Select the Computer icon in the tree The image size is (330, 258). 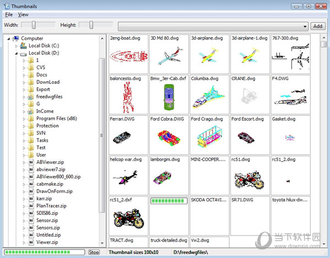(16, 38)
